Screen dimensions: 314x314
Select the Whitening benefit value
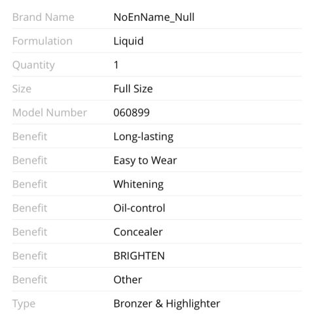[139, 184]
